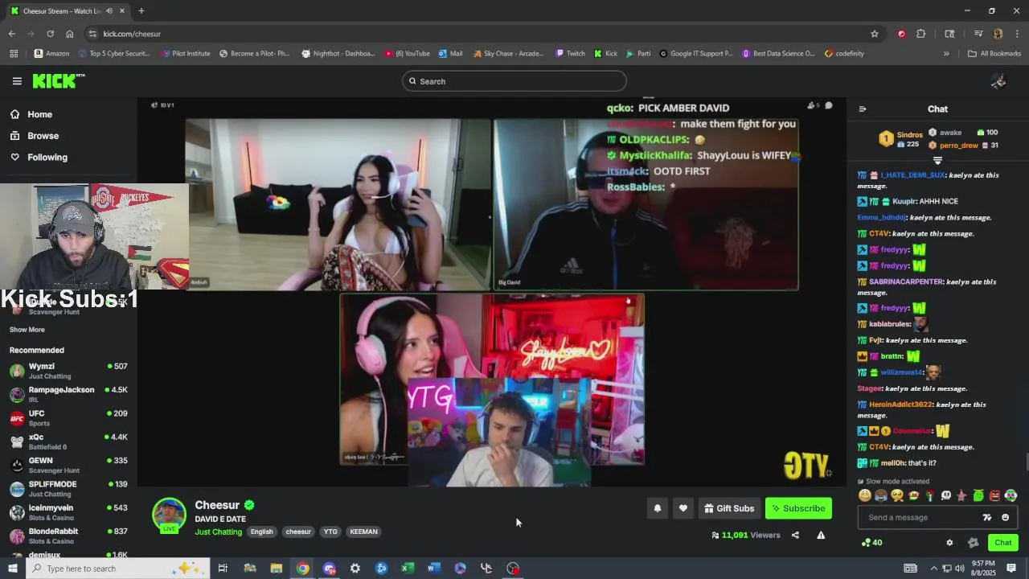Open Chrome extensions puzzle icon

921,34
